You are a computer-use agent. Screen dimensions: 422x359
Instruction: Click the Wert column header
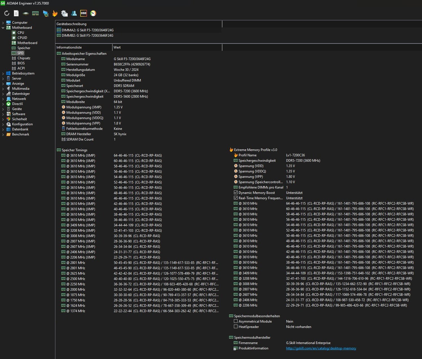117,47
